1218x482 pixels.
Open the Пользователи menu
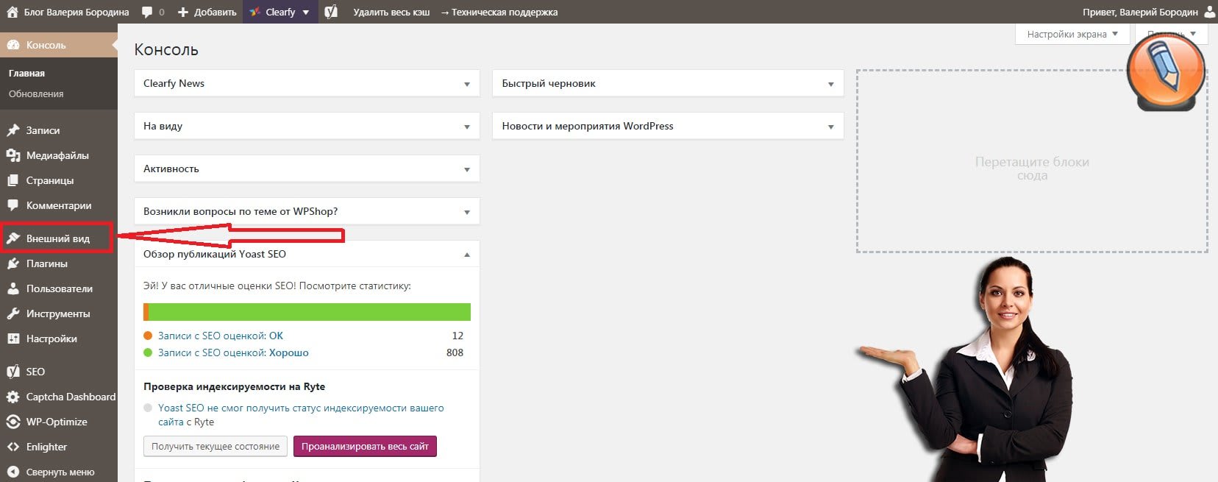[59, 288]
